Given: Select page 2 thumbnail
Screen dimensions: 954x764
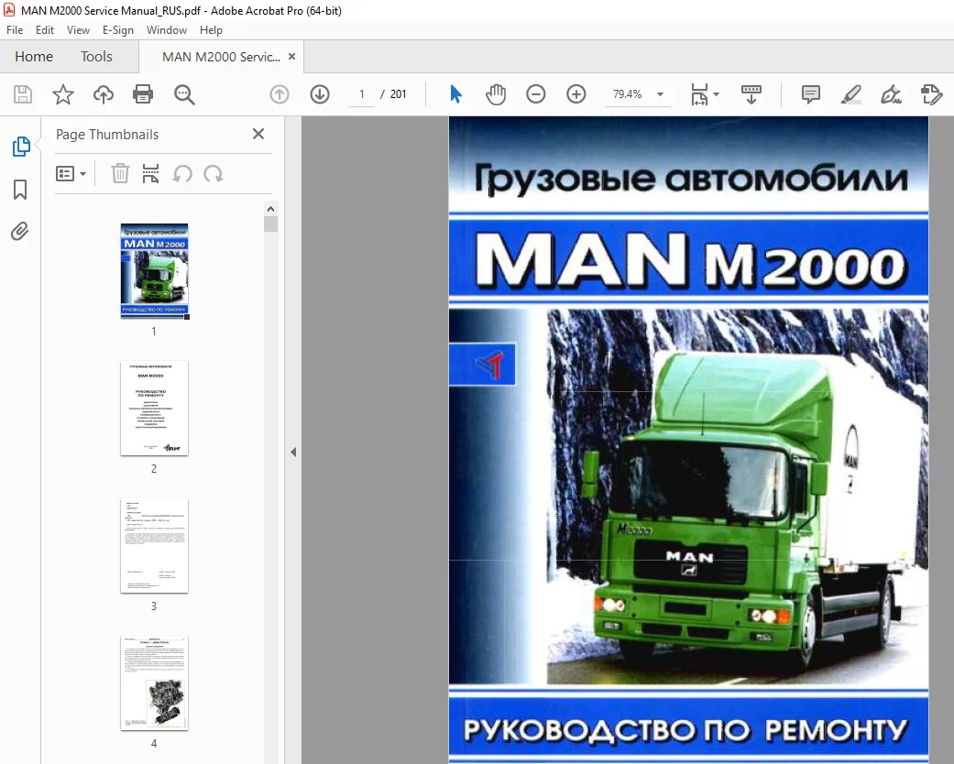Looking at the screenshot, I should 155,409.
